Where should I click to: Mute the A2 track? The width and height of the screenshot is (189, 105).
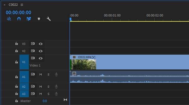click(x=40, y=86)
